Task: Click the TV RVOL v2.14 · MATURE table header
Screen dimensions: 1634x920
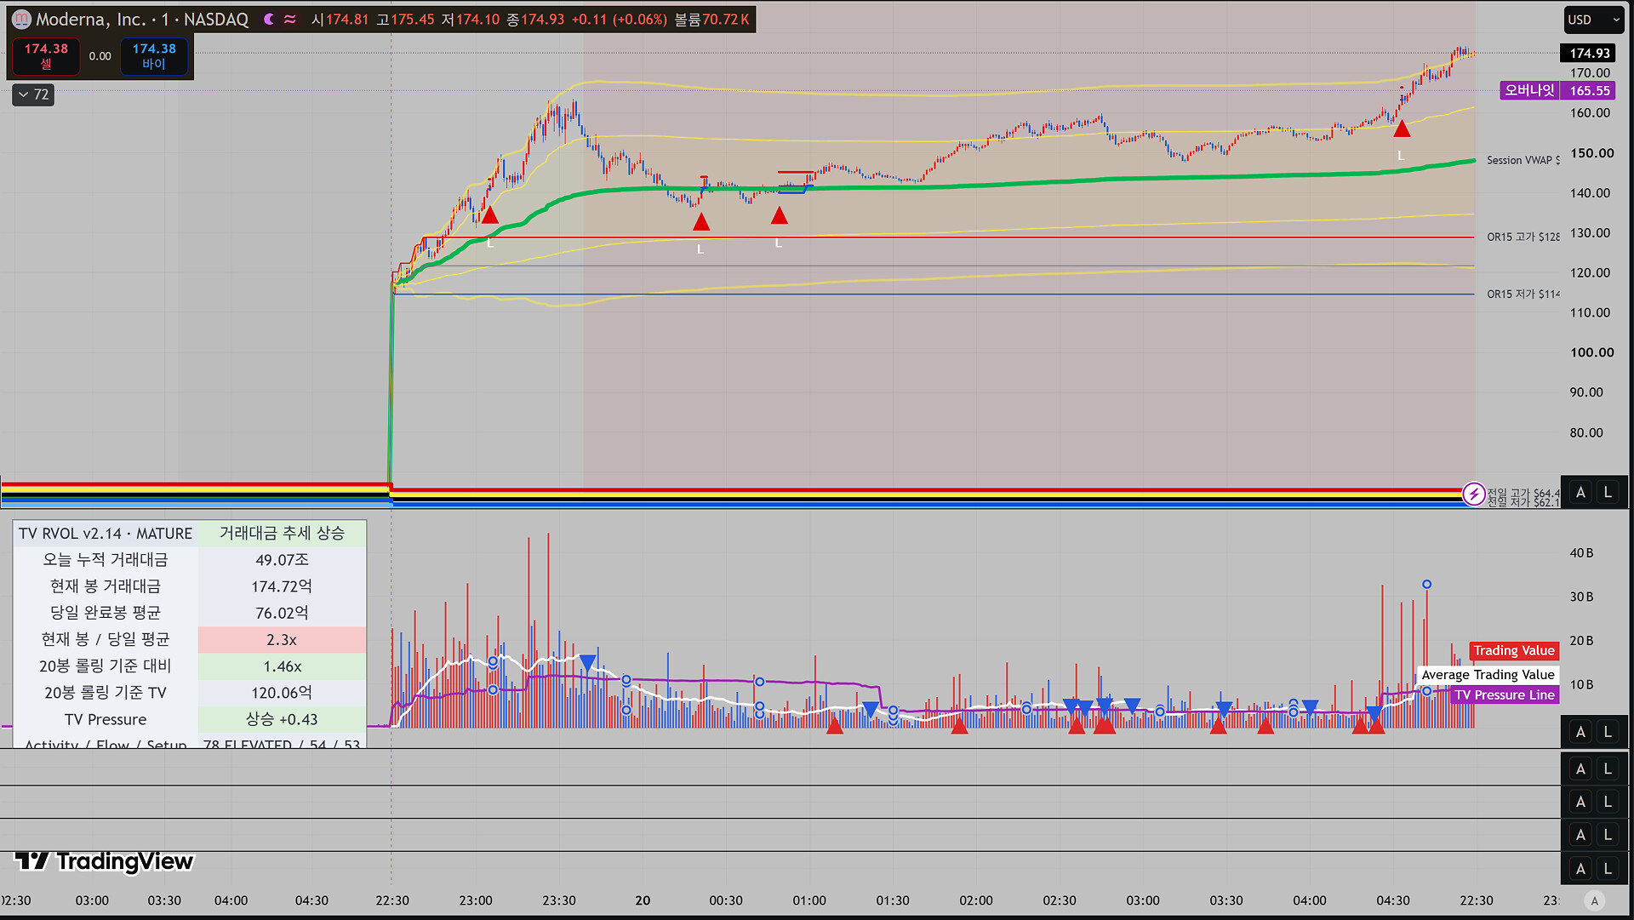Action: [x=106, y=534]
